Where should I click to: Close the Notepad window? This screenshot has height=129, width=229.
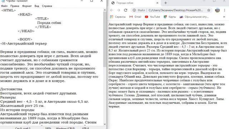click(102, 1)
